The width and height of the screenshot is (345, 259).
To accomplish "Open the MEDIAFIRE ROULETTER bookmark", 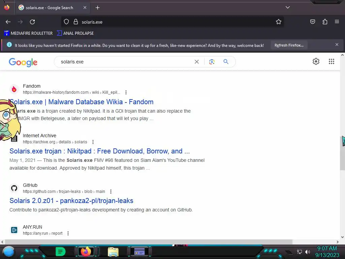I will click(x=28, y=33).
